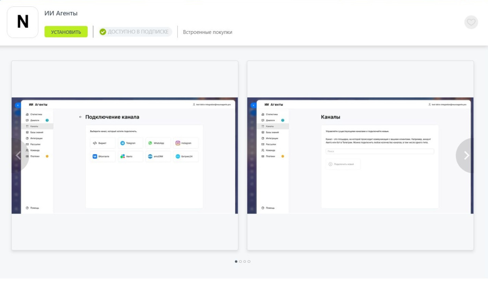The width and height of the screenshot is (488, 300).
Task: Click the search field in Каналы screenshot
Action: click(379, 152)
